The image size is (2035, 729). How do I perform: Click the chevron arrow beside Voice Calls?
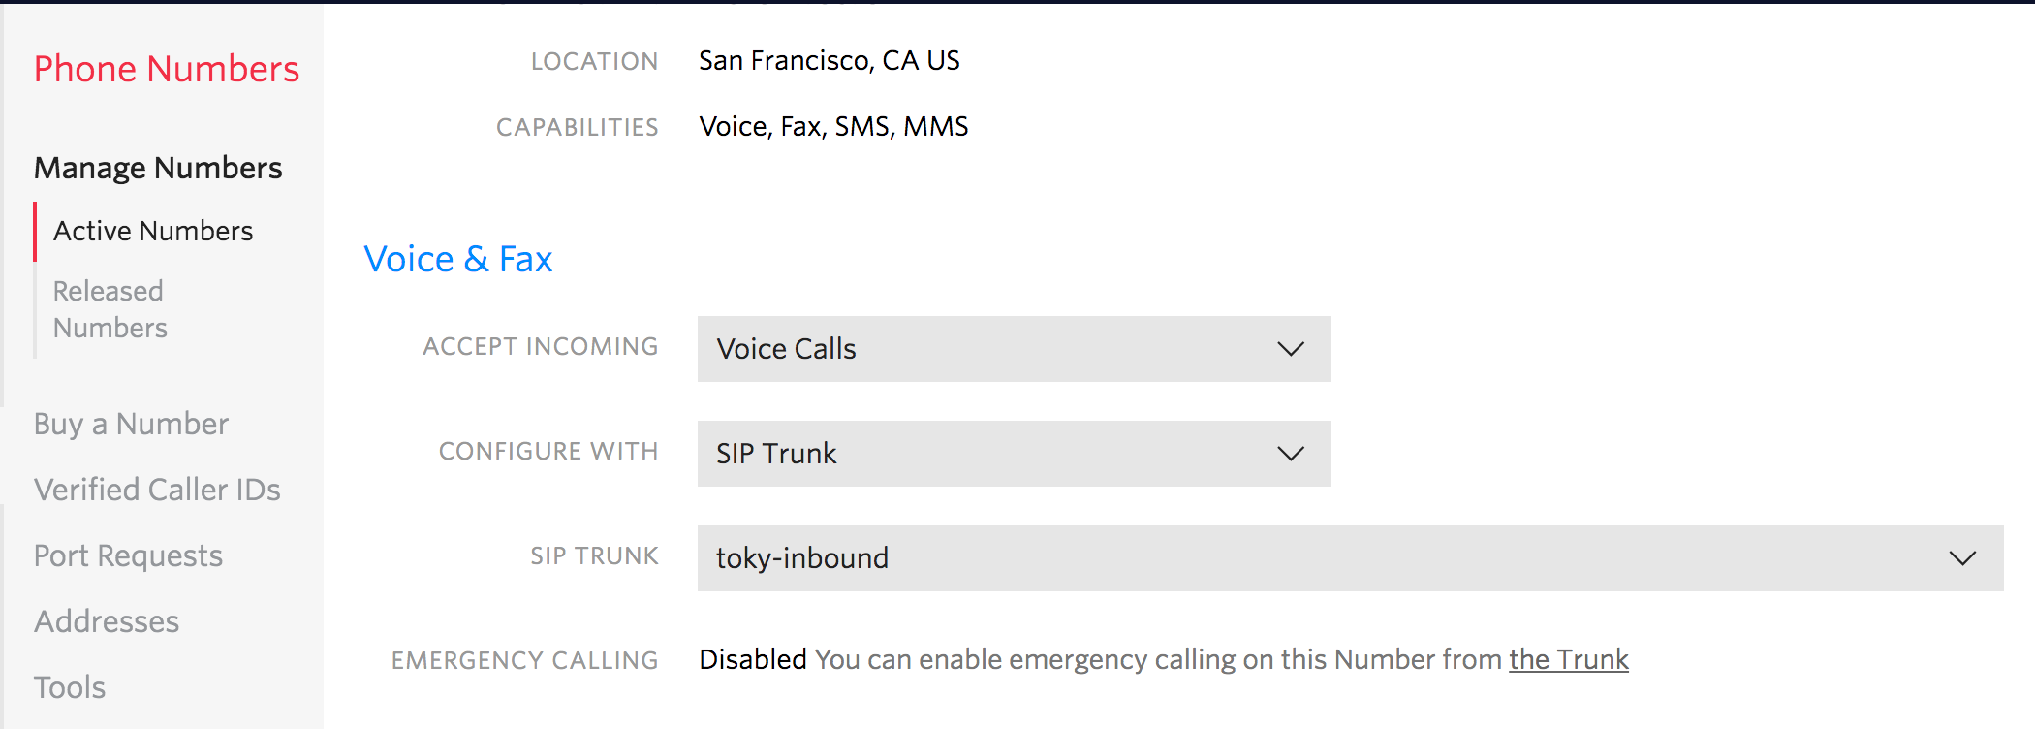point(1291,349)
